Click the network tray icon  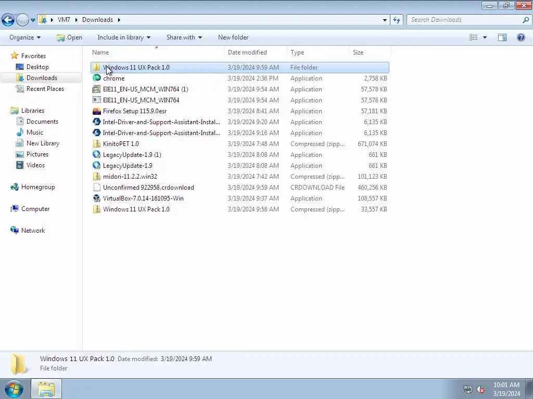[x=468, y=390]
